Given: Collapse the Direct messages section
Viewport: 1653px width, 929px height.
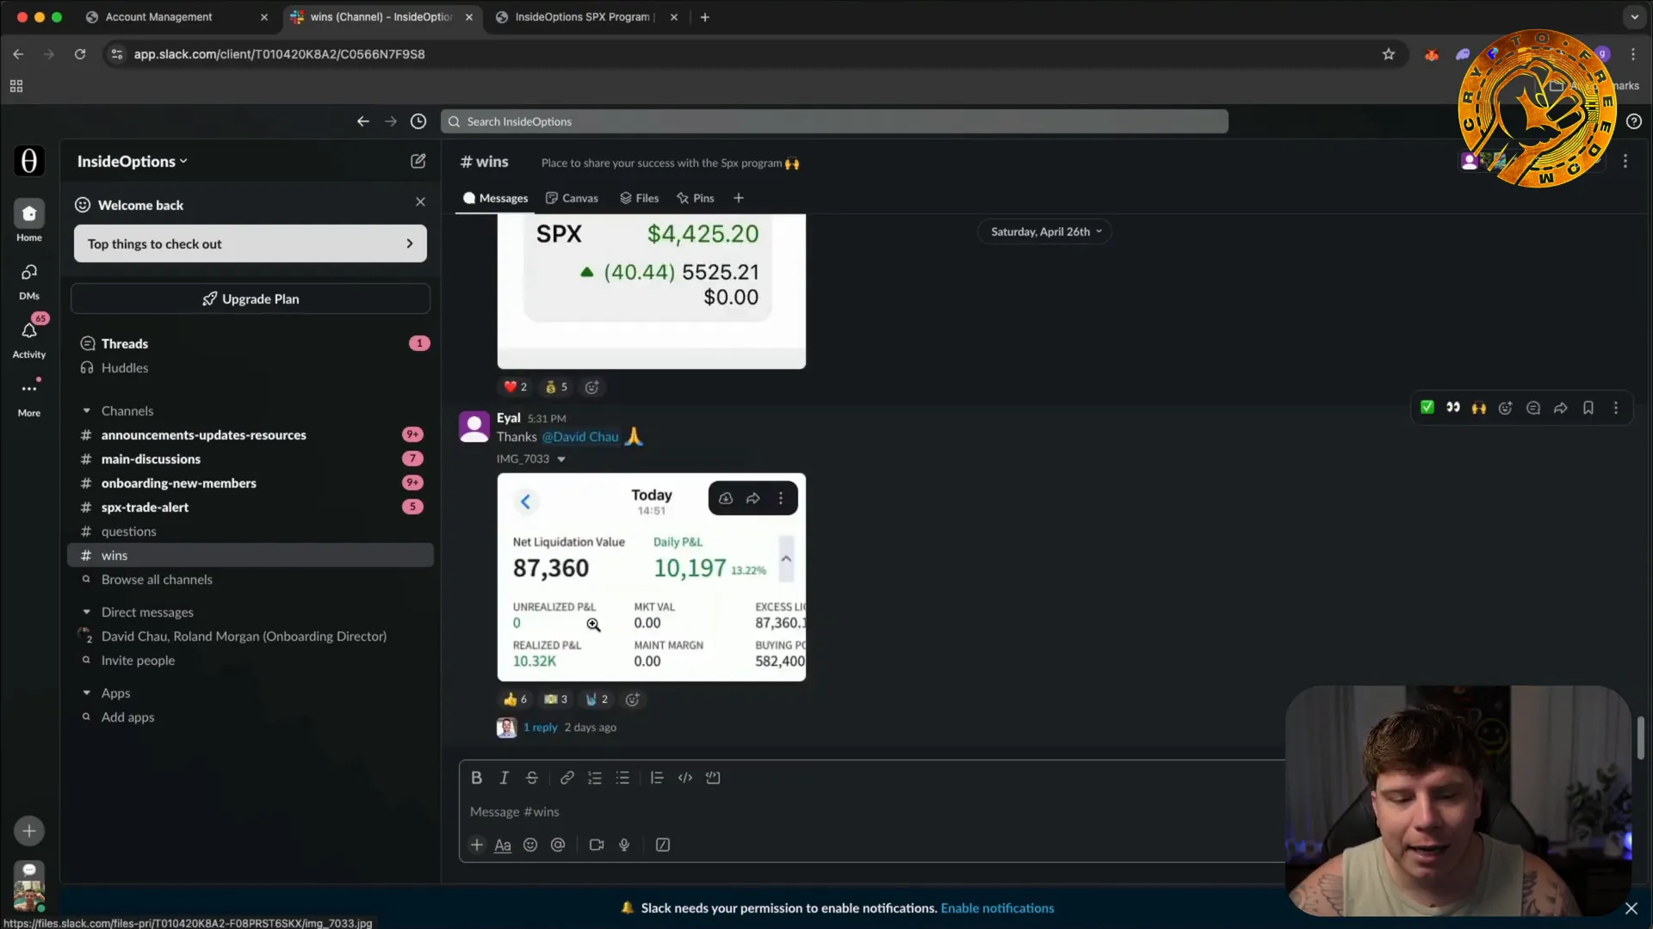Looking at the screenshot, I should pos(87,612).
